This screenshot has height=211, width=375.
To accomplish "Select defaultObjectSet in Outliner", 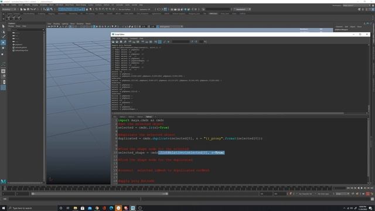I will coord(20,50).
